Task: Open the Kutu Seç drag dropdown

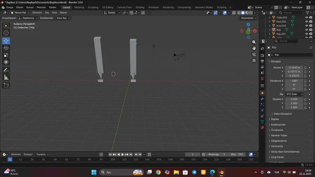Action: pyautogui.click(x=63, y=18)
